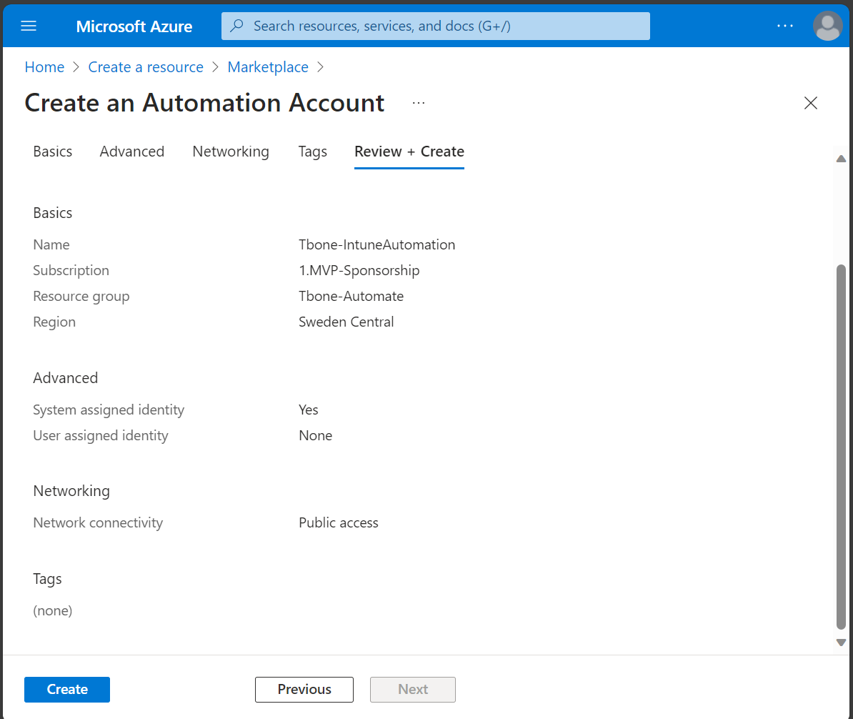Click the Previous button
The height and width of the screenshot is (719, 853).
click(304, 689)
